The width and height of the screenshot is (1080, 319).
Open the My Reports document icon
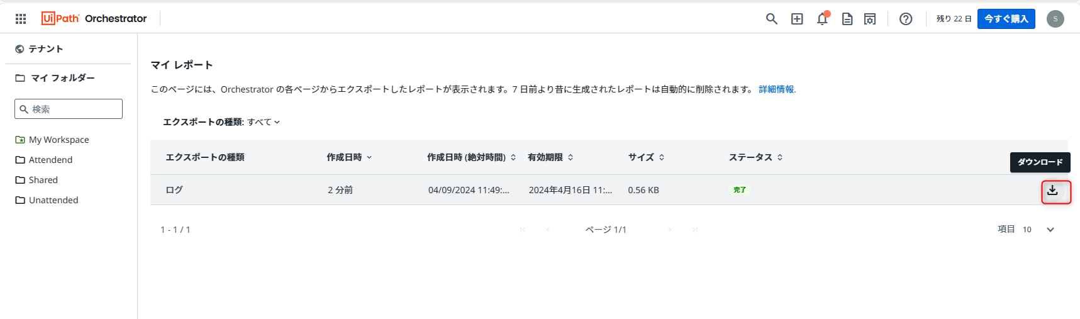pos(847,19)
